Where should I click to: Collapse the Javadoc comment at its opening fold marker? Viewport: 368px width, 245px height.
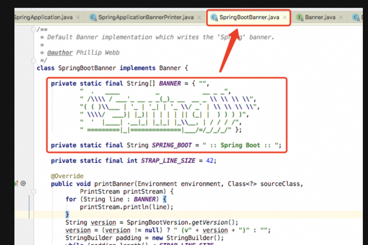34,30
